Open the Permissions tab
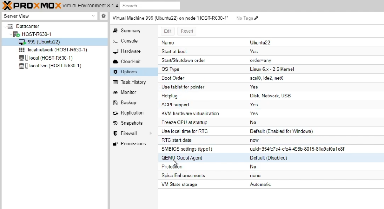Image resolution: width=384 pixels, height=209 pixels. click(x=133, y=144)
